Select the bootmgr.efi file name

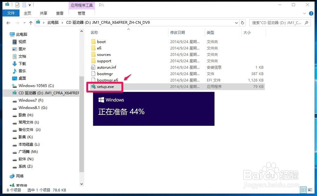(x=107, y=80)
